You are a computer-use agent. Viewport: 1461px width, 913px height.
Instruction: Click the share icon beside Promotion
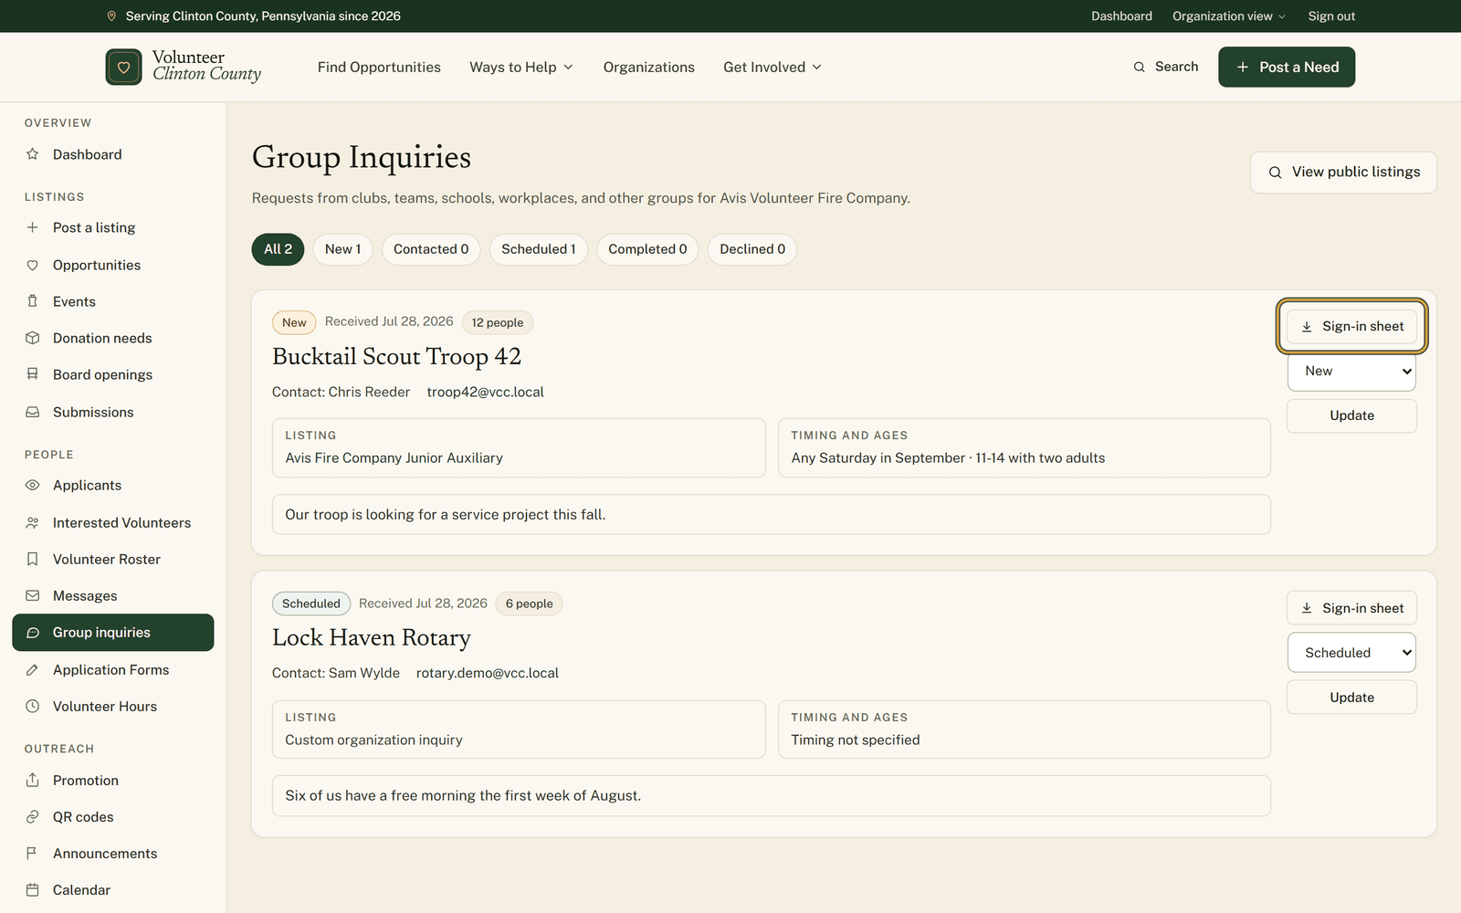coord(33,780)
